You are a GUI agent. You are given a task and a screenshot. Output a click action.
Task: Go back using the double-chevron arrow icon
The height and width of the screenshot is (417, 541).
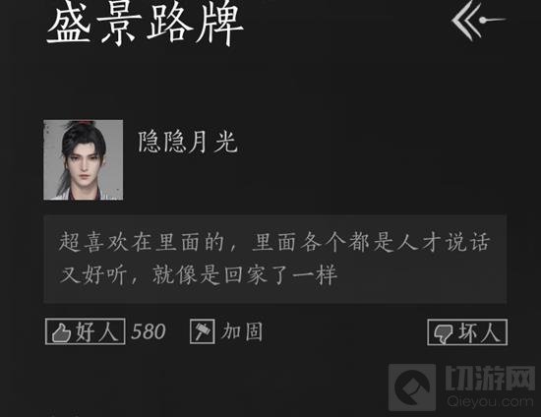click(x=478, y=20)
